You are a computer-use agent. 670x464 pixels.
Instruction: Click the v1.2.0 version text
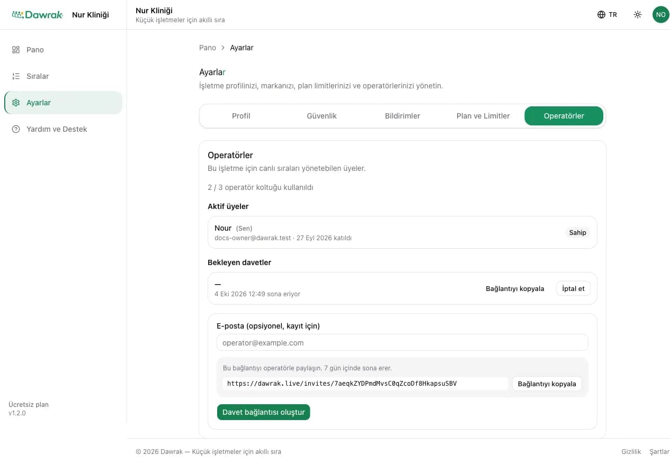[x=17, y=413]
